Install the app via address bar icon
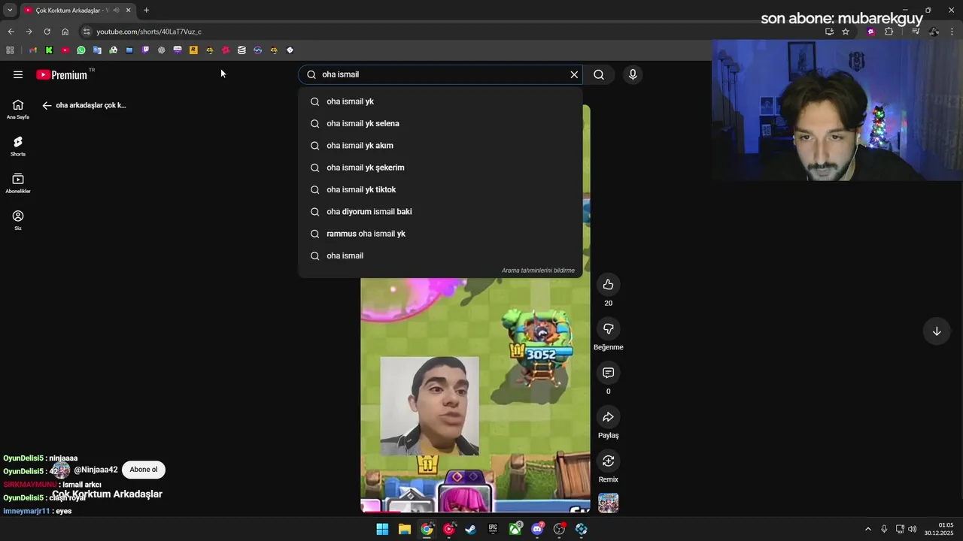This screenshot has width=963, height=541. (829, 32)
